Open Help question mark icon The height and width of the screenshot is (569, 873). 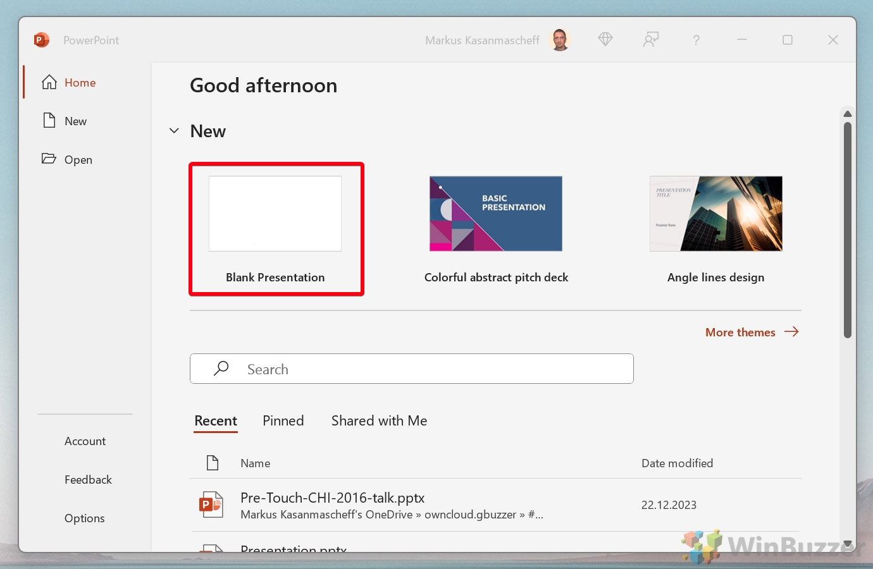[x=696, y=40]
